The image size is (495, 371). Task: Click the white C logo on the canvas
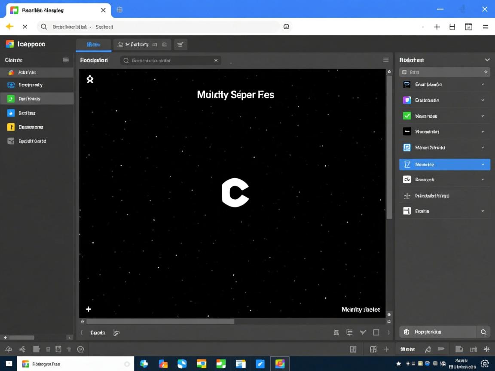tap(235, 193)
